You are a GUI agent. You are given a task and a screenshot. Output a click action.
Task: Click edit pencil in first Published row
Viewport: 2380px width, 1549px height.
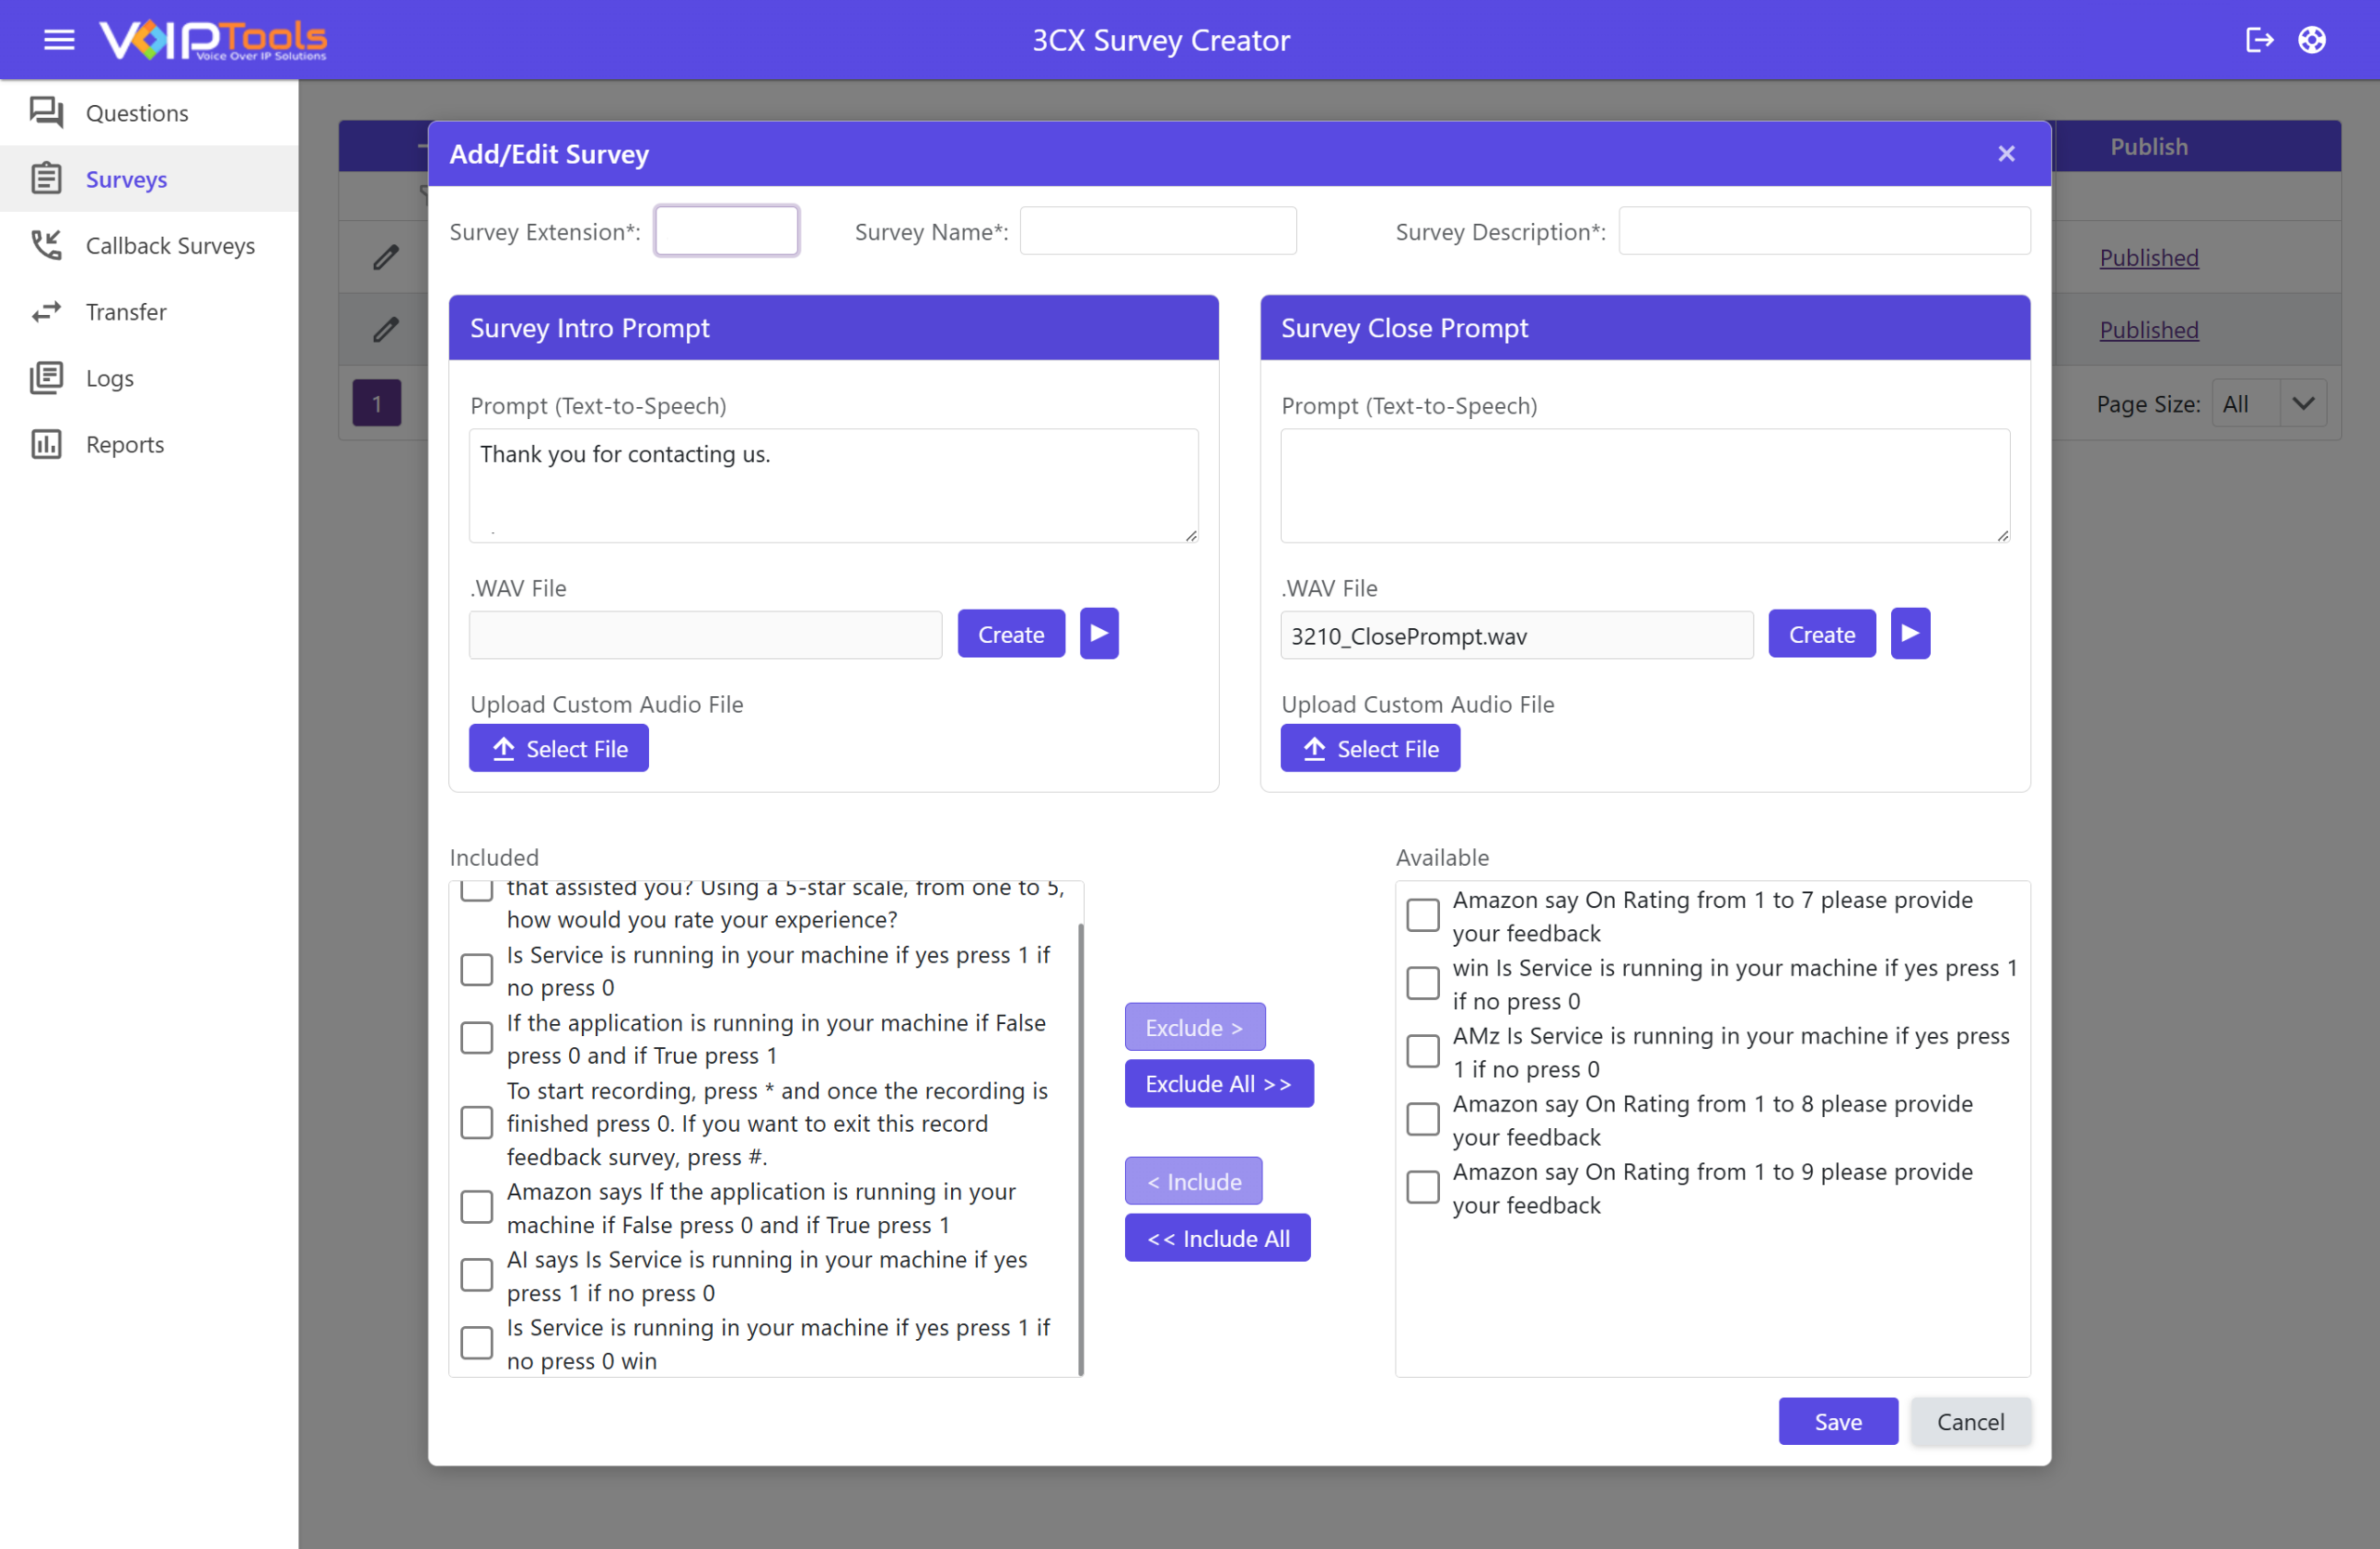coord(386,256)
